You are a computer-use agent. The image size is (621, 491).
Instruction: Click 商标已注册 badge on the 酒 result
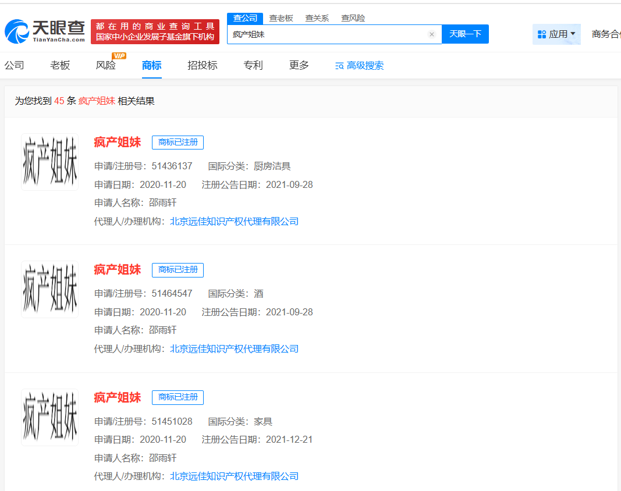click(178, 270)
